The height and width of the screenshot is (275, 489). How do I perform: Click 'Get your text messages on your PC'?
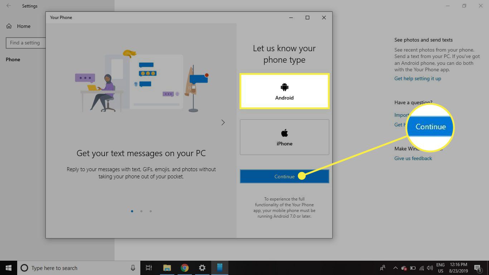pyautogui.click(x=141, y=153)
